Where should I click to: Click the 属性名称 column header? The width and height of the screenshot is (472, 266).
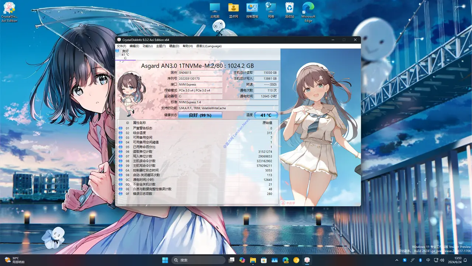pyautogui.click(x=139, y=123)
